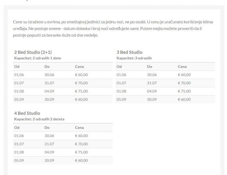Screen dimensions: 227x175
Task: Click 01.08 start date in 4 Bed Studio table
Action: (19, 152)
